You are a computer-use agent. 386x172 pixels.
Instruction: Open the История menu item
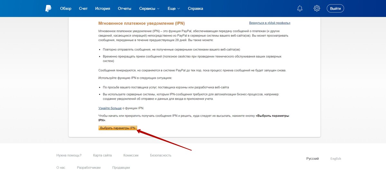(x=103, y=9)
